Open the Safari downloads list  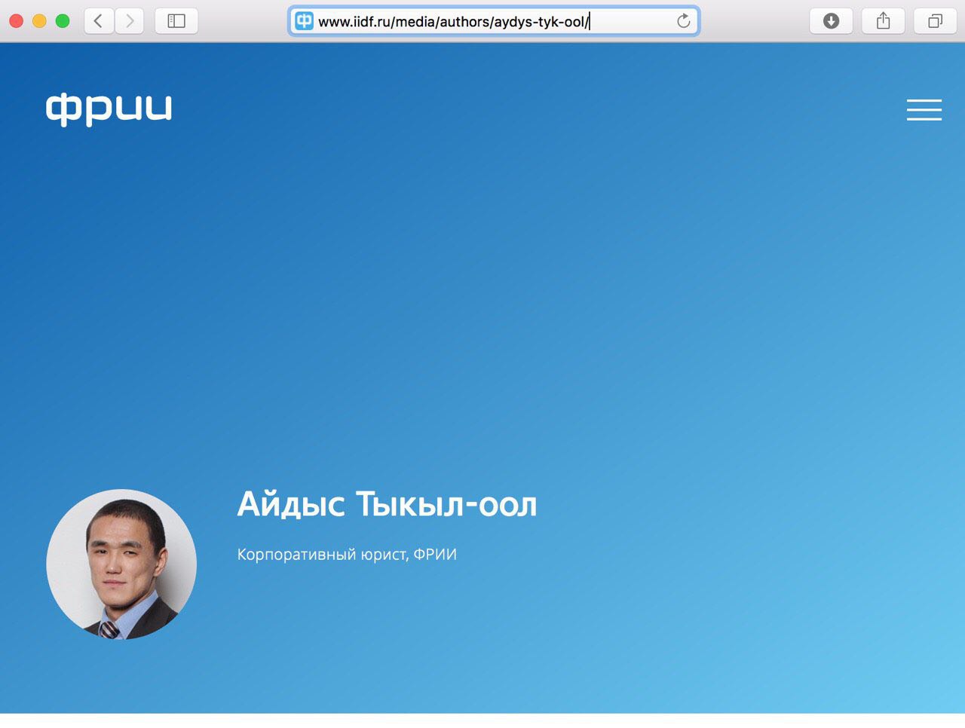831,21
